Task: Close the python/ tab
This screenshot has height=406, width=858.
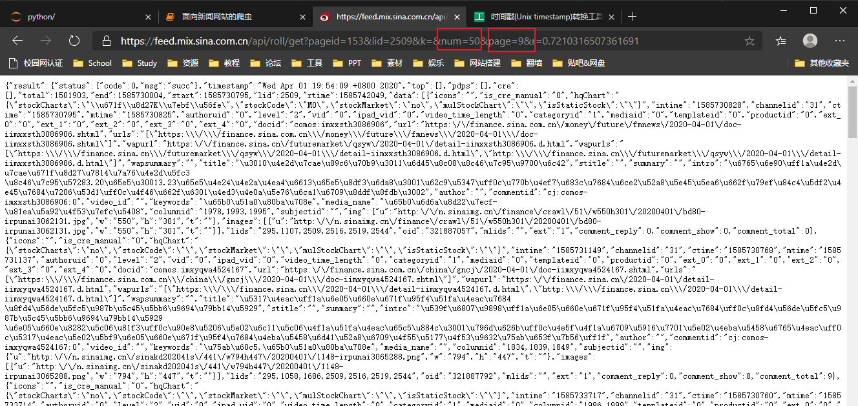Action: click(147, 17)
